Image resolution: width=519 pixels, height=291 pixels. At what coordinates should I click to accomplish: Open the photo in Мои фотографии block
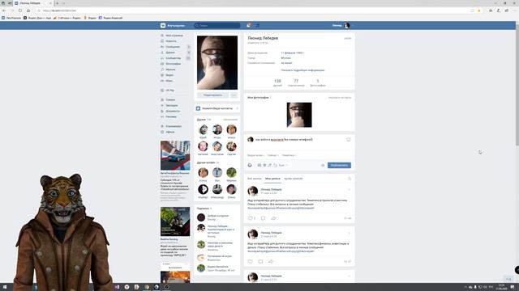coord(299,115)
